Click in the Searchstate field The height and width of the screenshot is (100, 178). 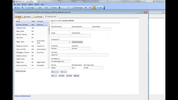(x=102, y=29)
